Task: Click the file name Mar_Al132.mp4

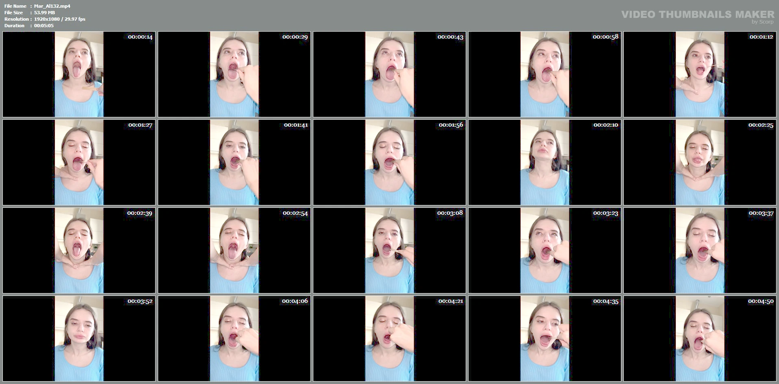Action: click(52, 6)
